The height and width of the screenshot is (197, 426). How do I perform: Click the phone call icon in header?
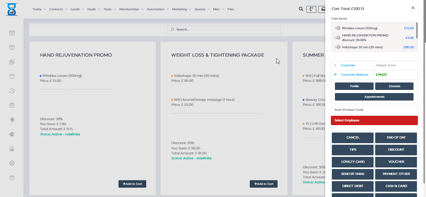[311, 9]
